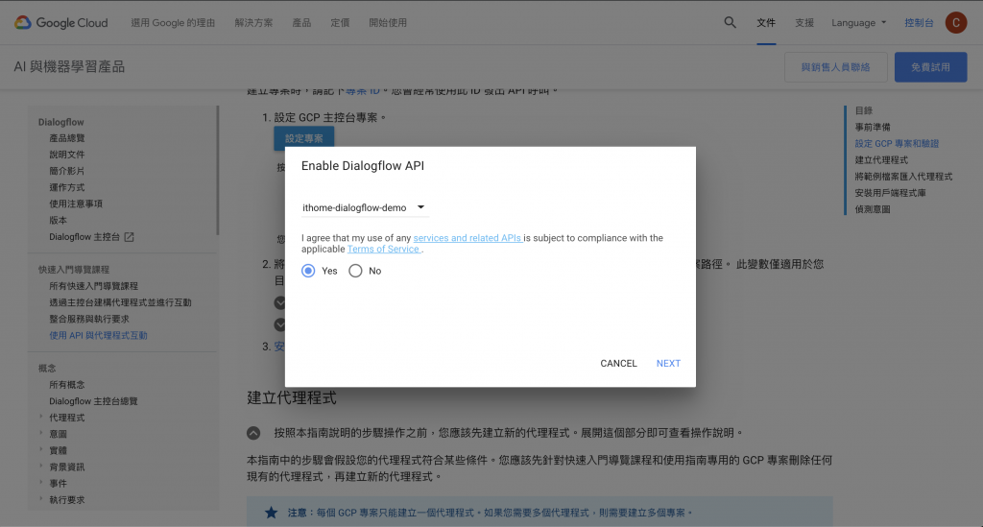Collapse the 建立代理程式 instructions chevron circle
This screenshot has width=983, height=527.
253,433
